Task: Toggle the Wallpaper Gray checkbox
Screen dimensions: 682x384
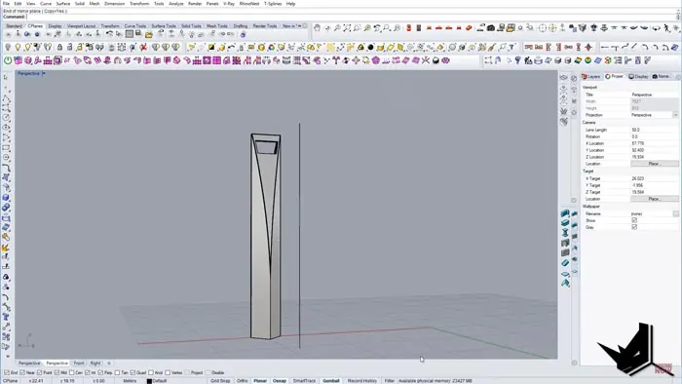Action: click(x=634, y=227)
